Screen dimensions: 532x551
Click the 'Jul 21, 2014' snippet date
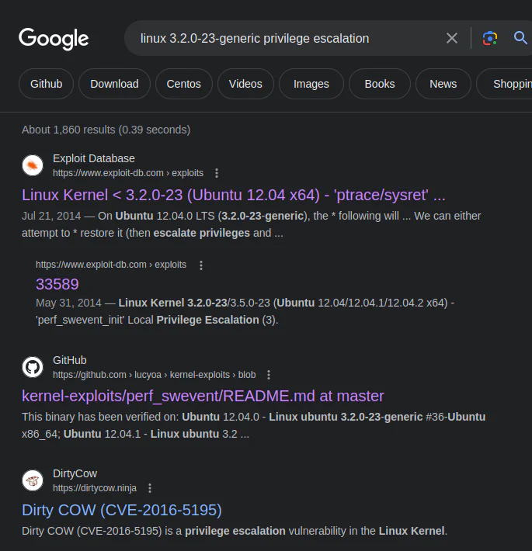tap(51, 216)
